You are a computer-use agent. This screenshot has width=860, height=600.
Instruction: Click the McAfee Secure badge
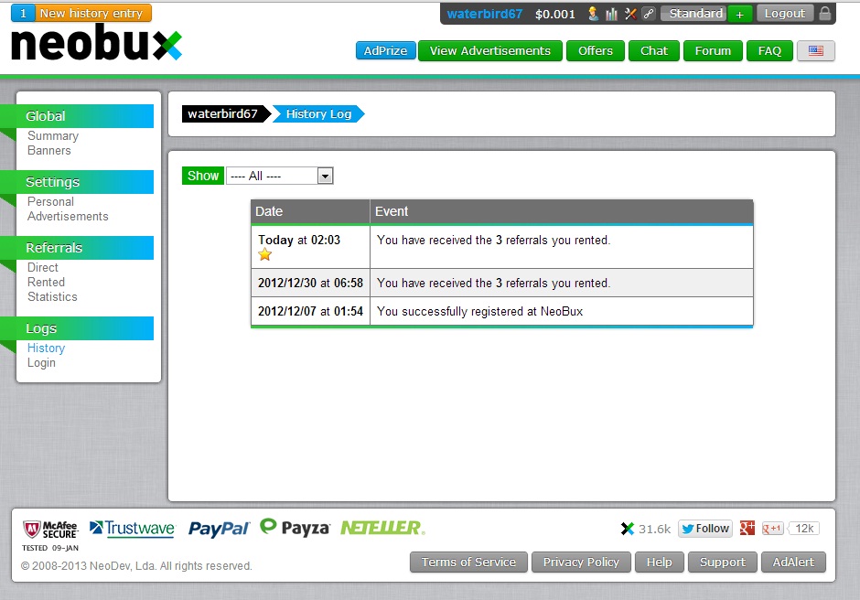point(50,530)
